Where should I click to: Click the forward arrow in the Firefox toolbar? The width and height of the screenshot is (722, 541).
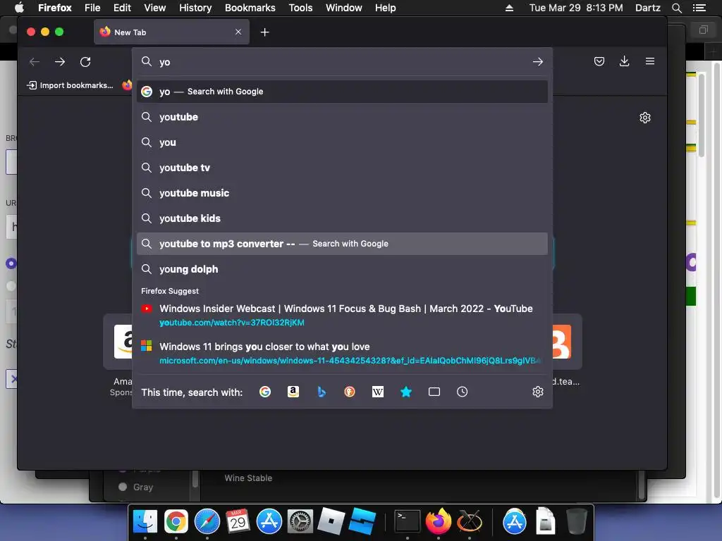click(x=60, y=62)
